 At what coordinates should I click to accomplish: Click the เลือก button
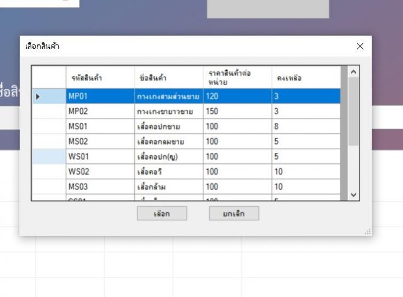pyautogui.click(x=162, y=213)
